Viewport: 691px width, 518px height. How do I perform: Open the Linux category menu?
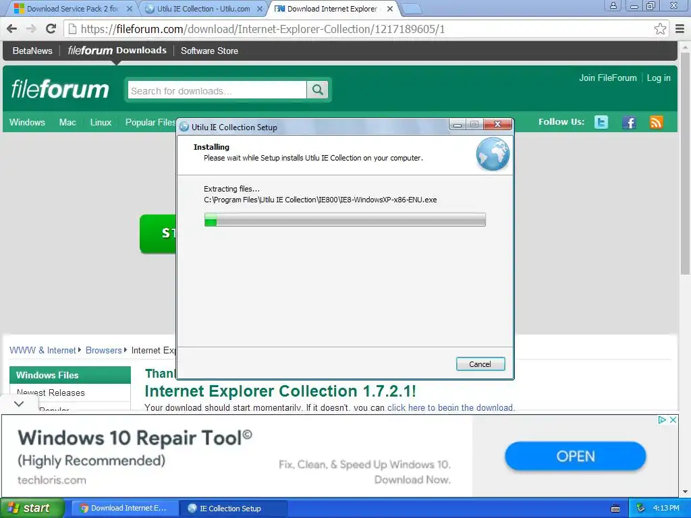tap(101, 123)
